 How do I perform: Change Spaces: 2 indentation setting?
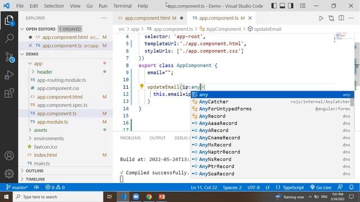(232, 187)
